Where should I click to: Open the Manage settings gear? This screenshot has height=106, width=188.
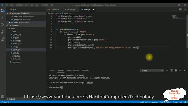(x=3, y=97)
